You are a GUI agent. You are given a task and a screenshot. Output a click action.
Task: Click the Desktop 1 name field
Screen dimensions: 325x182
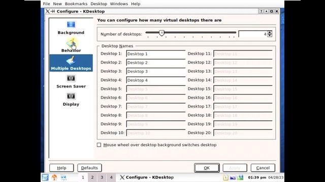156,54
